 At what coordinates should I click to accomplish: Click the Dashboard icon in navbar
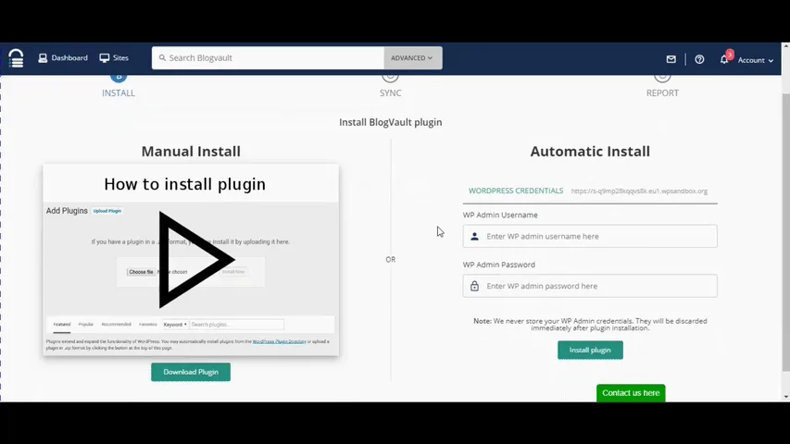click(43, 58)
